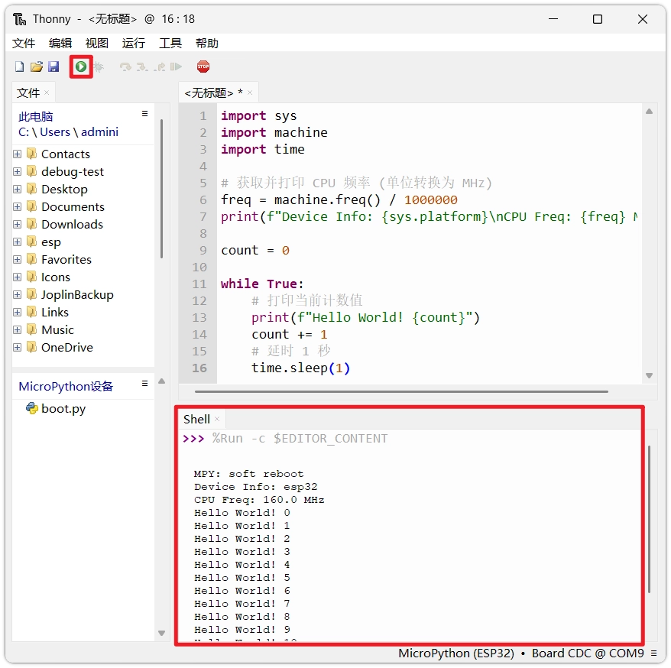Save the script with the floppy icon

(x=53, y=67)
